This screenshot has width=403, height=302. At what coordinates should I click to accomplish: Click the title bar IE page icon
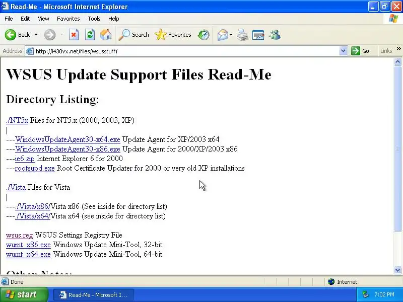[x=5, y=6]
